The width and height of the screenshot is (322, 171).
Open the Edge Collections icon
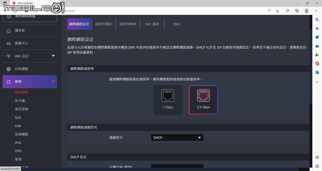pos(297,11)
